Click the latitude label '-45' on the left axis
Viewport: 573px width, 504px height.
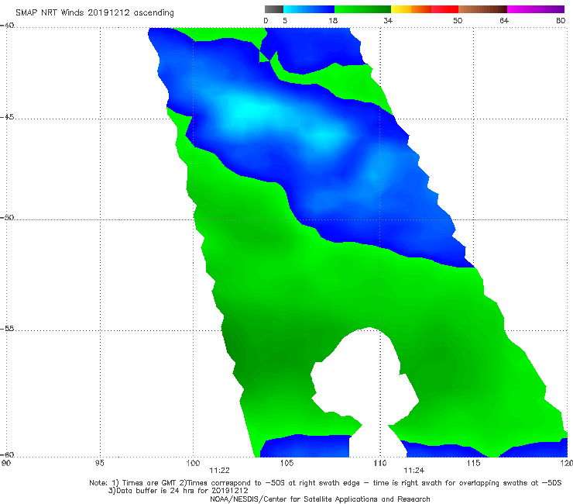7,117
